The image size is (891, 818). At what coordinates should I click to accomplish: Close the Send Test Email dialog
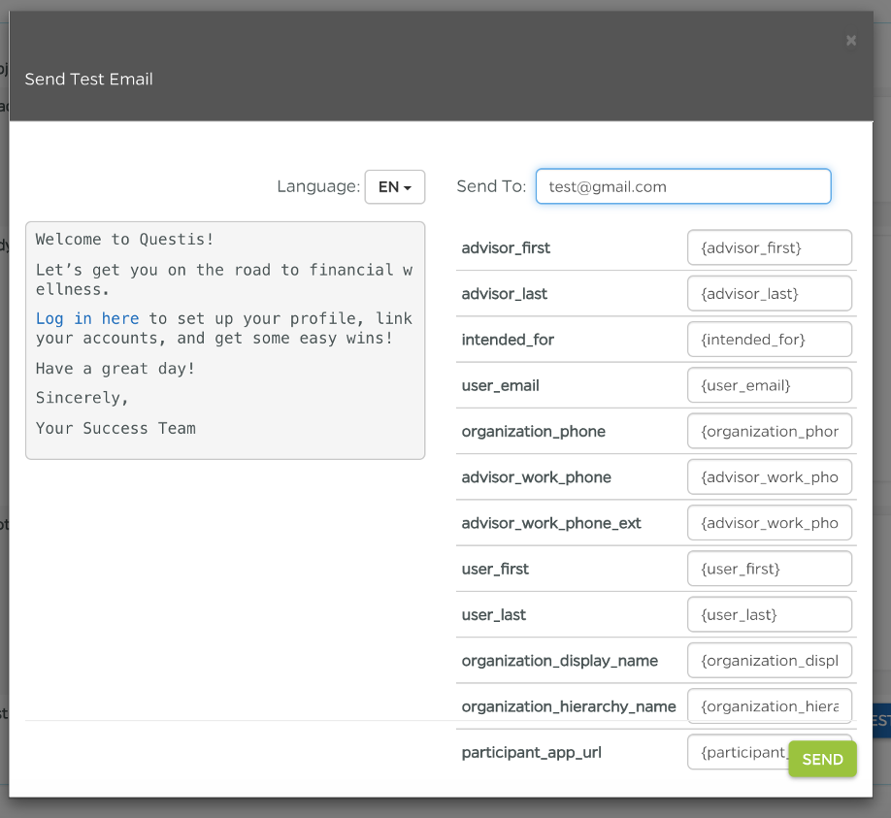pyautogui.click(x=850, y=41)
